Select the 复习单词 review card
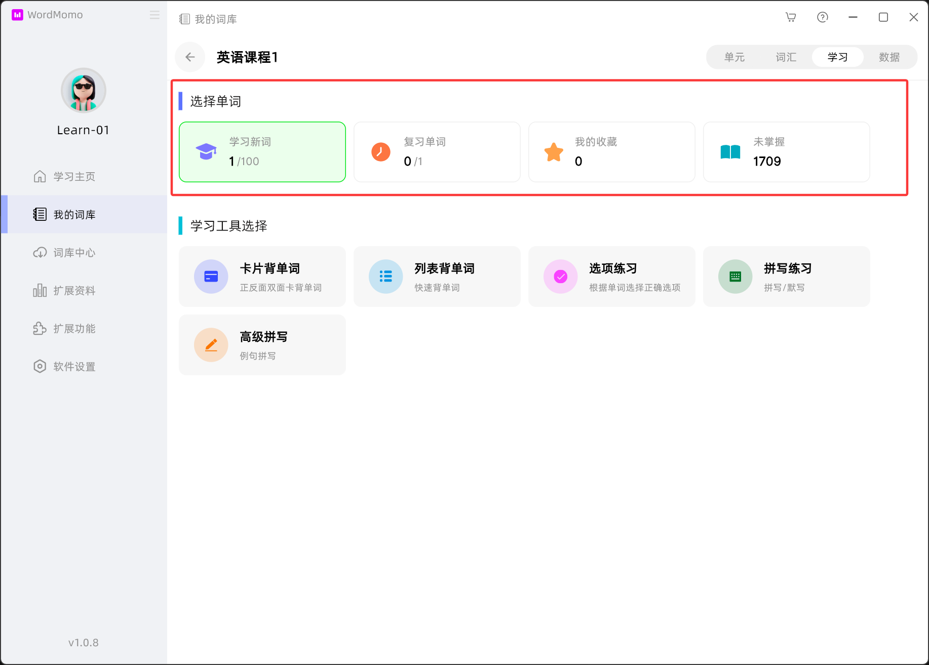929x665 pixels. click(437, 152)
